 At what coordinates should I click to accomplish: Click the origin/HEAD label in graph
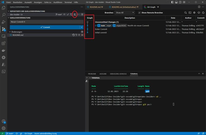(120, 25)
